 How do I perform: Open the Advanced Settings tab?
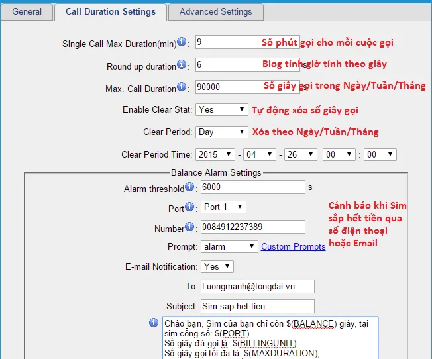point(215,11)
